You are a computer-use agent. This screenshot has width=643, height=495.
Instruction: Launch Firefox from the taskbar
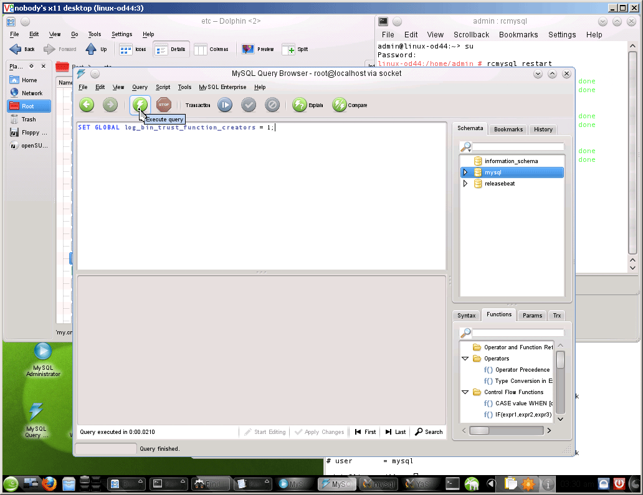point(49,484)
